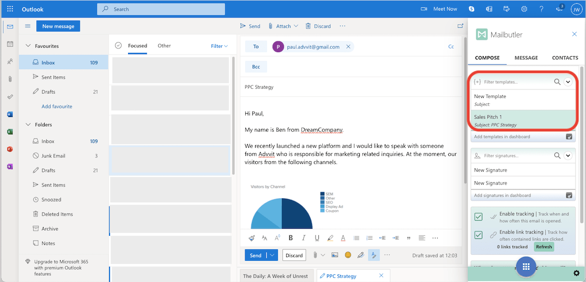The height and width of the screenshot is (282, 586).
Task: Open the Help question mark
Action: click(541, 9)
